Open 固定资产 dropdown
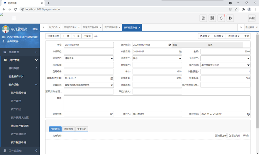 coord(89,58)
